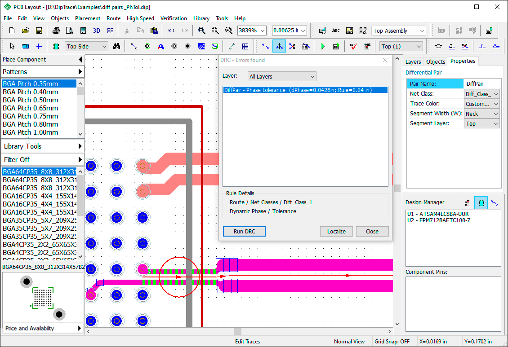Click the zoom out magnifier
This screenshot has height=347, width=508.
[215, 31]
